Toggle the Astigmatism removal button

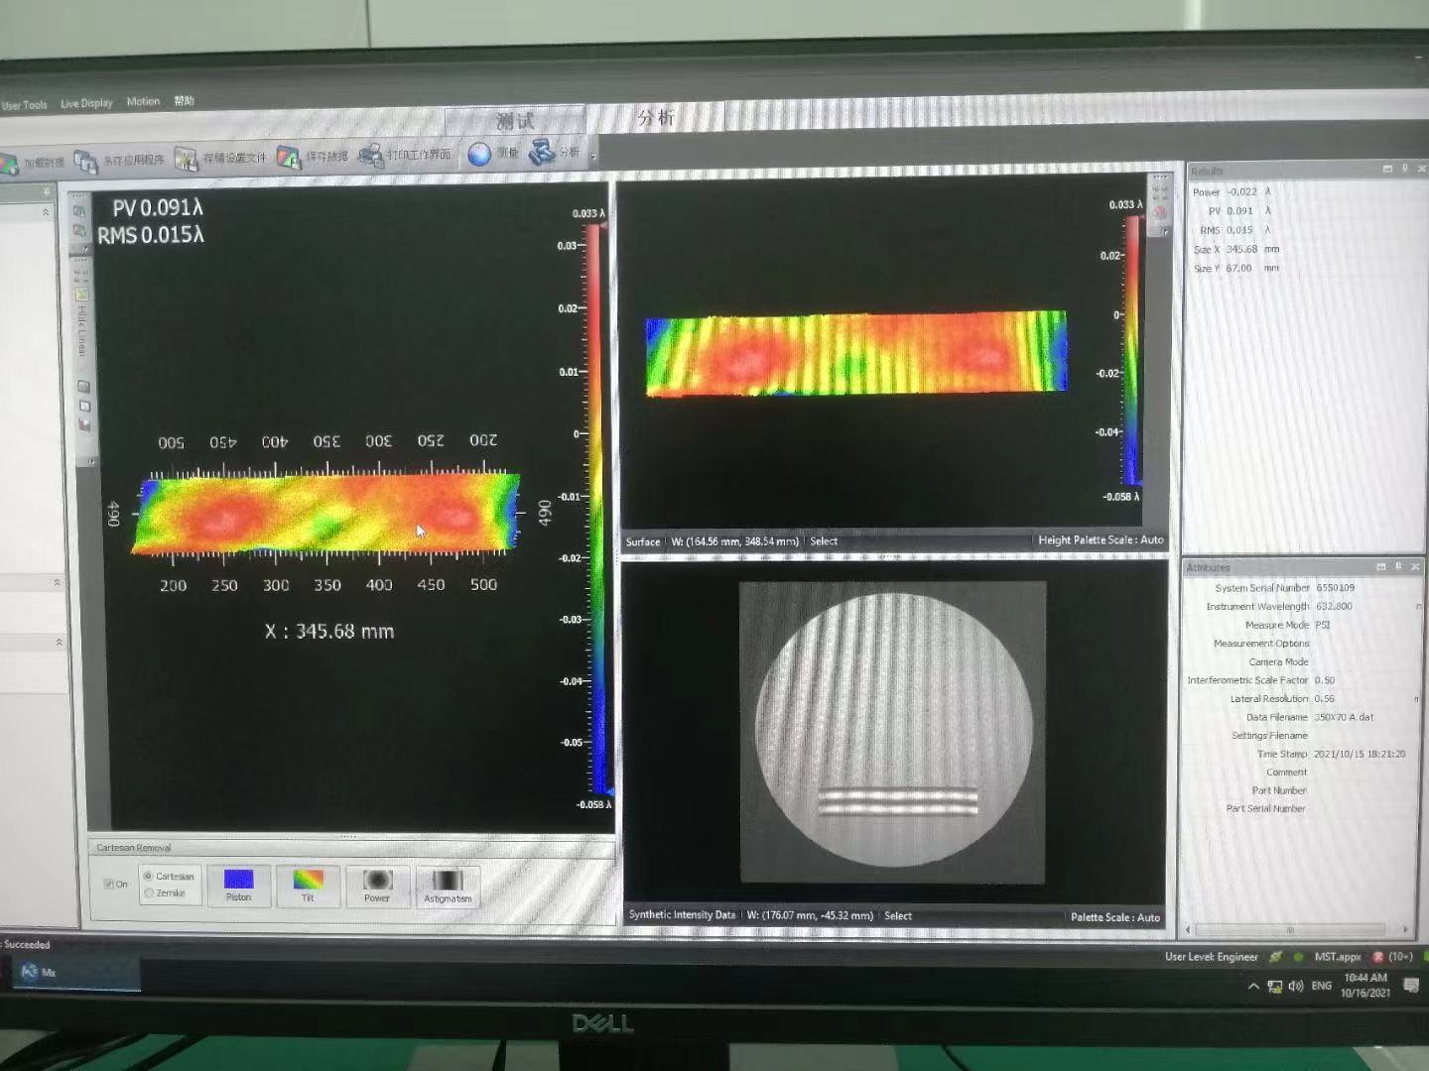pyautogui.click(x=448, y=887)
